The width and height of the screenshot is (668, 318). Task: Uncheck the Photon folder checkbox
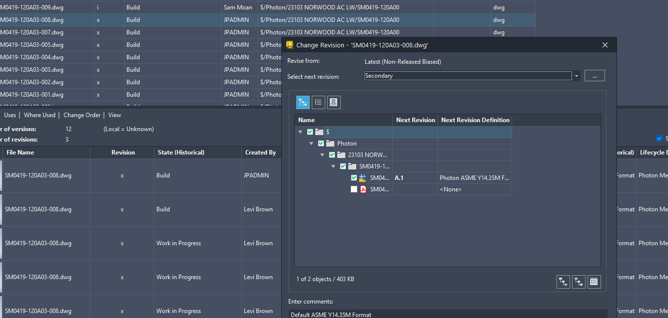321,144
